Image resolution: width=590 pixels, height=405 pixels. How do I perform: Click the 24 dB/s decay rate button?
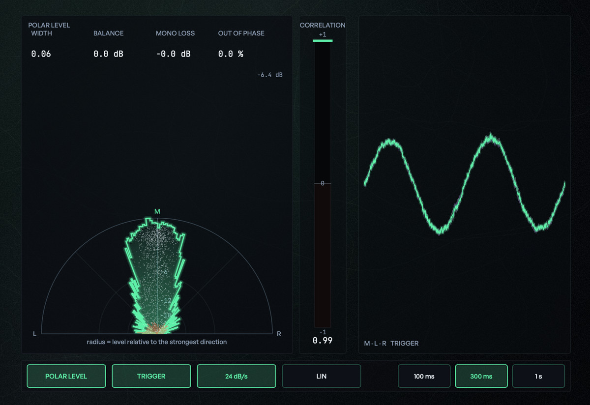click(x=236, y=376)
